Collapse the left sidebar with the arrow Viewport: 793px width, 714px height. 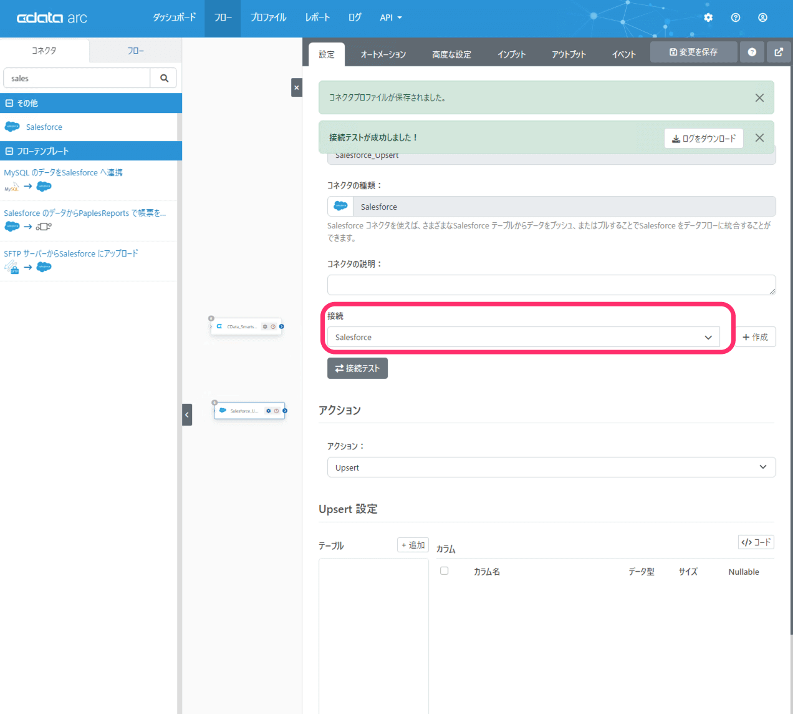(187, 414)
